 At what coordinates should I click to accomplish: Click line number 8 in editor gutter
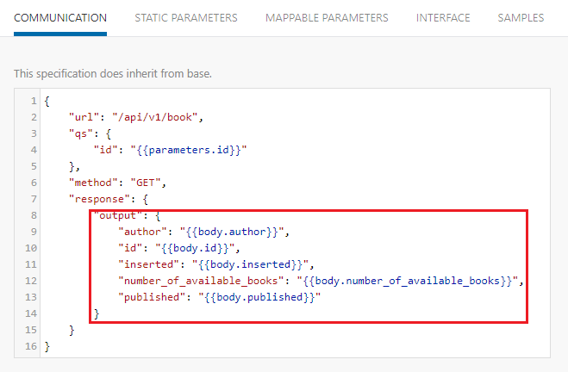[x=33, y=215]
